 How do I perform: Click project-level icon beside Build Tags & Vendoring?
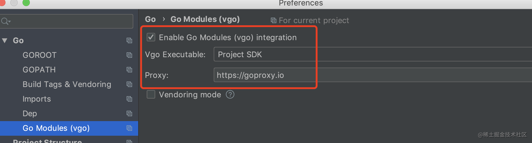point(129,84)
